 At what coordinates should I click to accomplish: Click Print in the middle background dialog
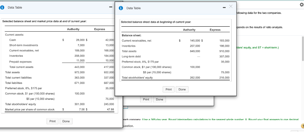click(x=146, y=100)
